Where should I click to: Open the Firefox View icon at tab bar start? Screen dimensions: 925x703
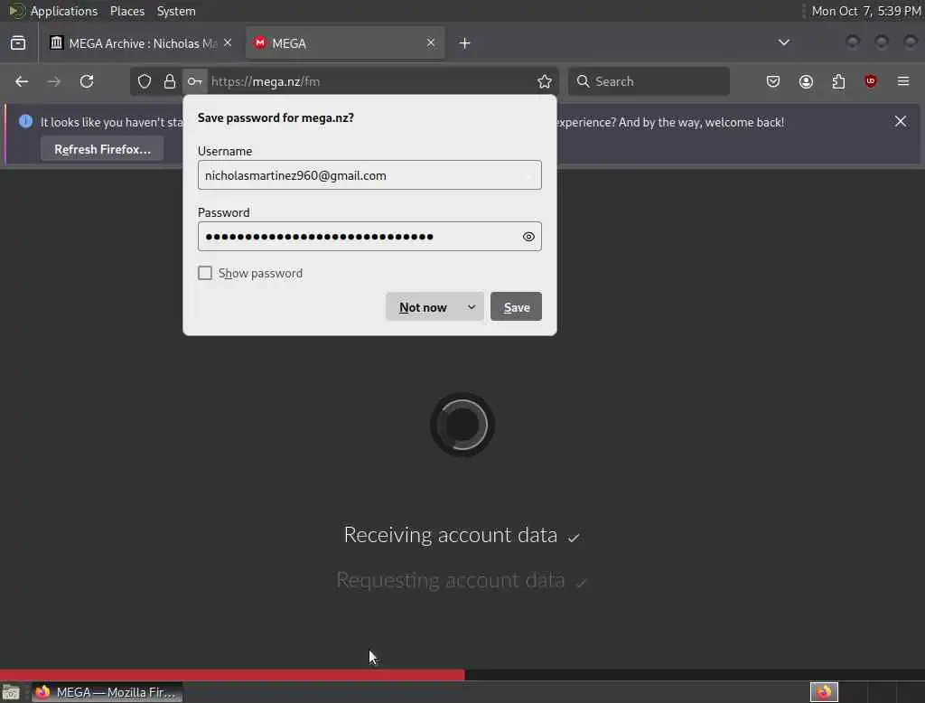click(x=18, y=43)
